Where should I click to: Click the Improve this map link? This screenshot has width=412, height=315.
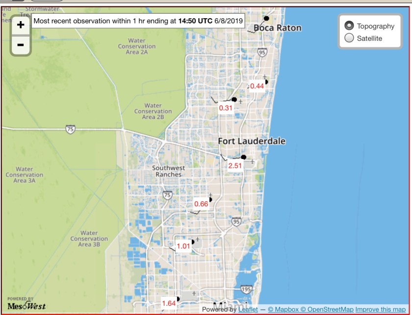[x=380, y=309]
